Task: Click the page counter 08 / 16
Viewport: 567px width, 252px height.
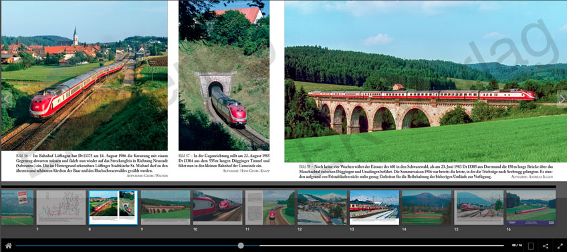Action: coord(517,246)
